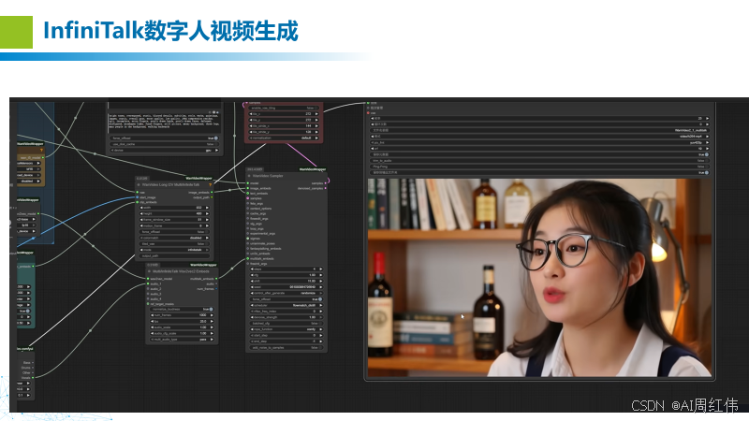This screenshot has height=421, width=749.
Task: Collapse the WanVideo Long I2V MultiInfiniteTalk node dot
Action: tap(139, 184)
